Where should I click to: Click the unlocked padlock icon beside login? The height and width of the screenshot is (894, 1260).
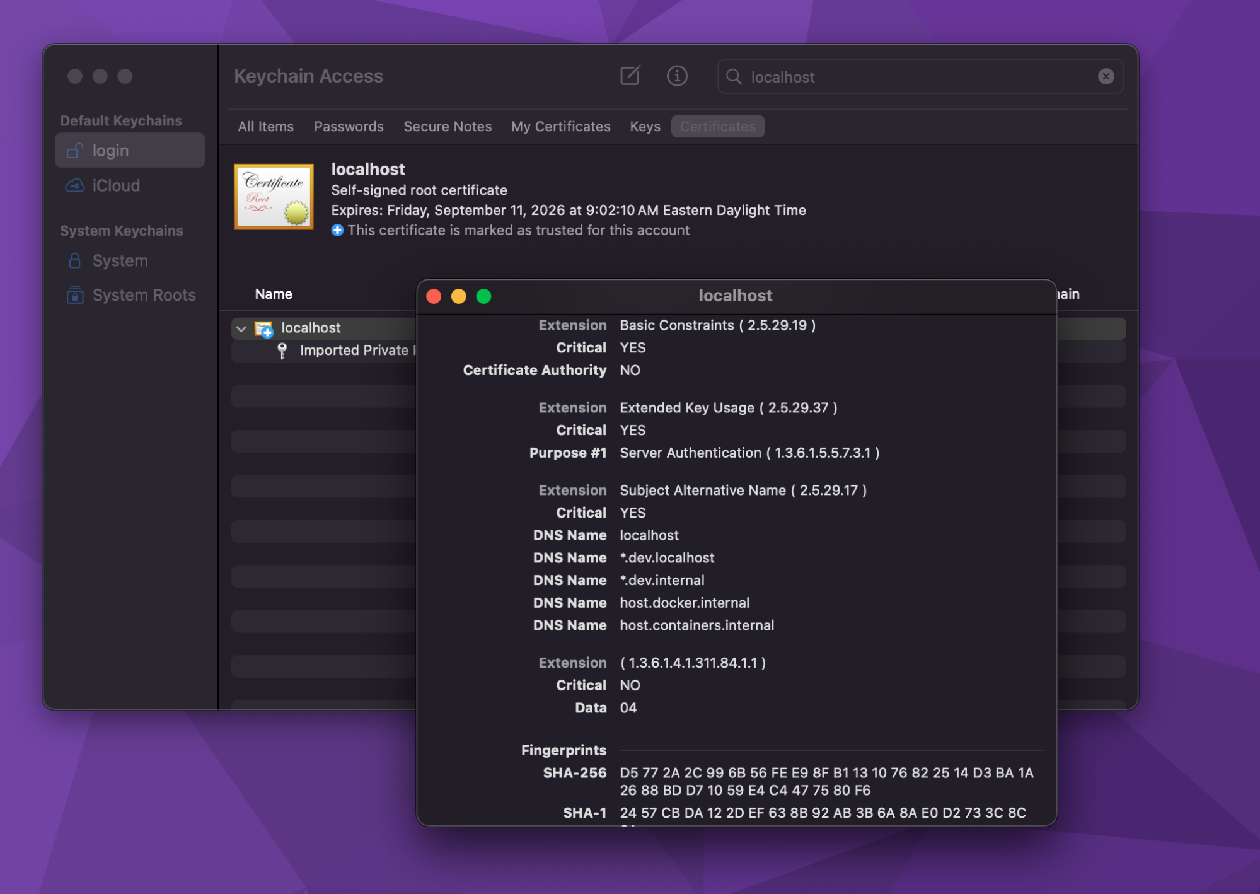tap(75, 150)
